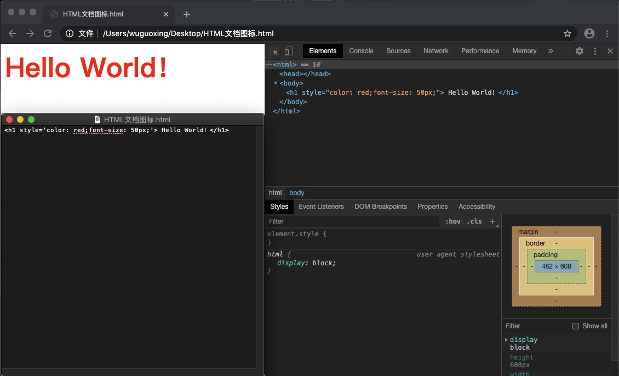This screenshot has height=376, width=619.
Task: Close the HTML文档图标.html browser tab
Action: 166,14
